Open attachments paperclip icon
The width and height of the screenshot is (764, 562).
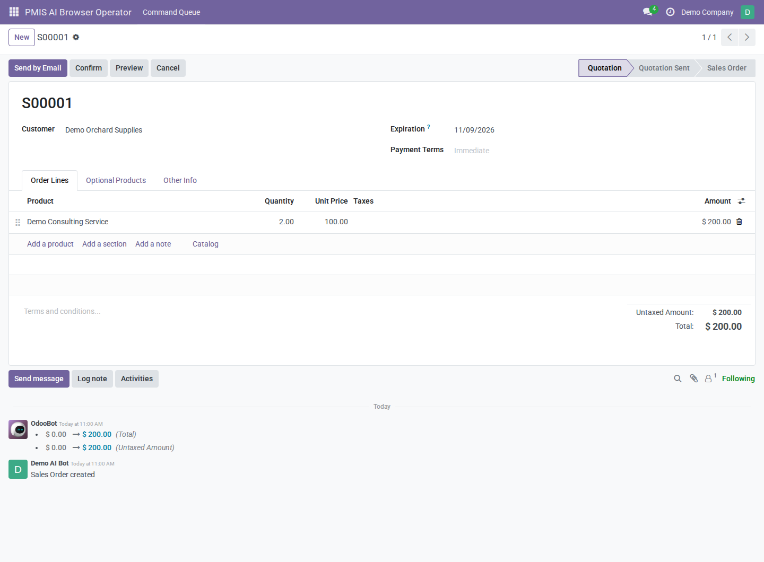point(693,378)
